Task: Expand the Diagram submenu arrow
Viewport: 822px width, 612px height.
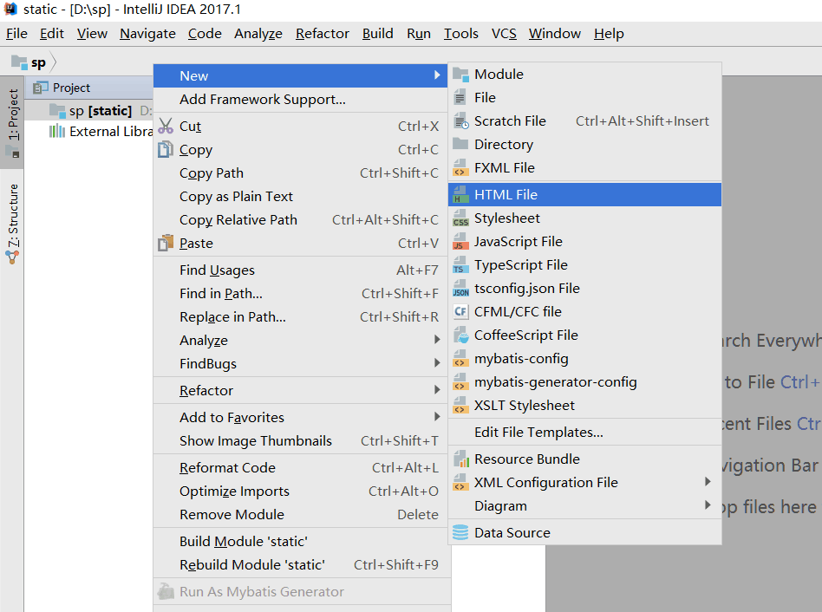Action: pos(708,505)
